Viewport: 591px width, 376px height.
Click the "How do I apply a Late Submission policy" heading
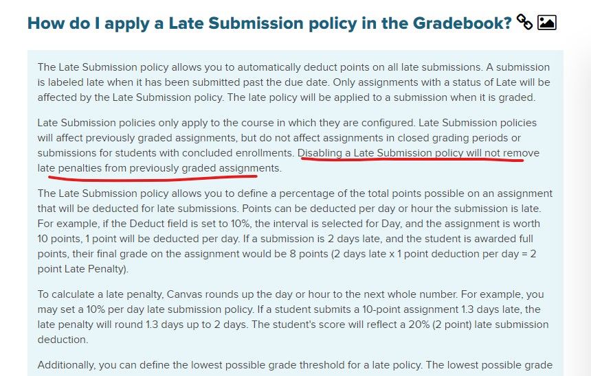269,23
